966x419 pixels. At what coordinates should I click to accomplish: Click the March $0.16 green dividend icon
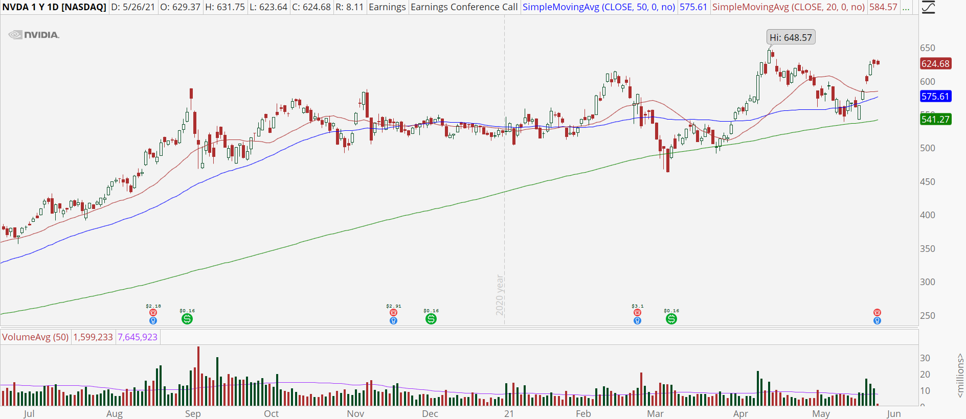(x=671, y=319)
